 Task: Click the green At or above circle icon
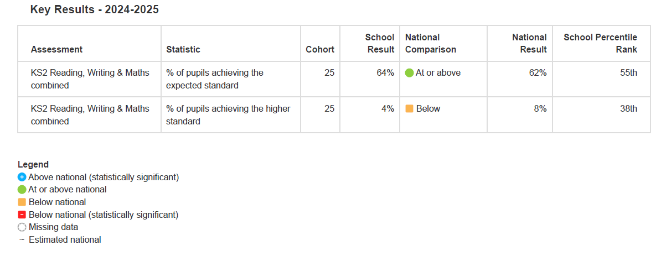coord(410,73)
